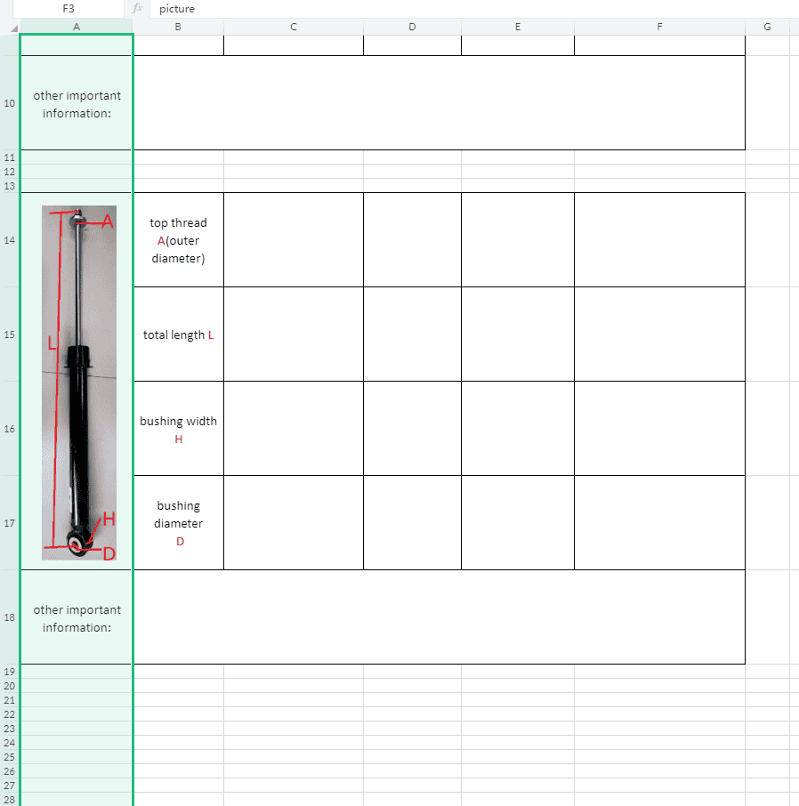Select row 16 header
This screenshot has width=799, height=806.
pyautogui.click(x=9, y=429)
